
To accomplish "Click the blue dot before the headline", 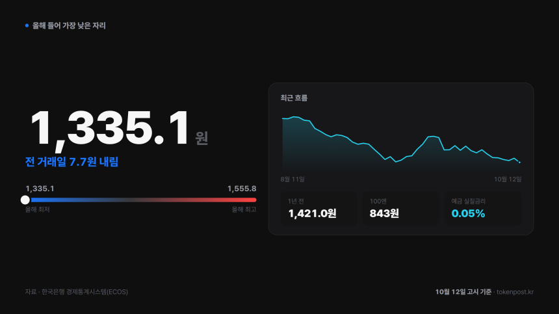I will (x=27, y=25).
